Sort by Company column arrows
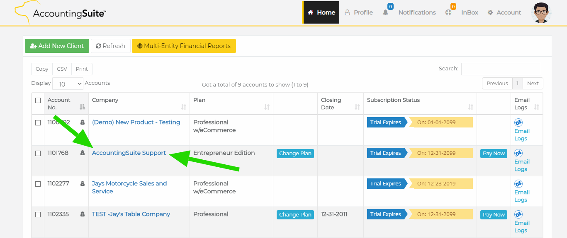Screen dimensions: 567x238 click(184, 107)
